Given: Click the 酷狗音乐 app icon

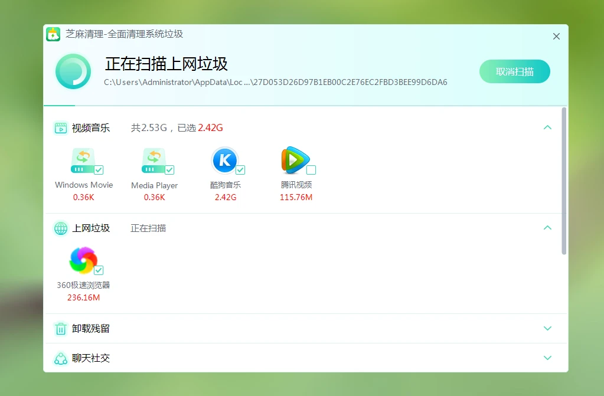Looking at the screenshot, I should (x=224, y=160).
